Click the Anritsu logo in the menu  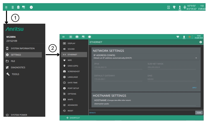(x=15, y=29)
